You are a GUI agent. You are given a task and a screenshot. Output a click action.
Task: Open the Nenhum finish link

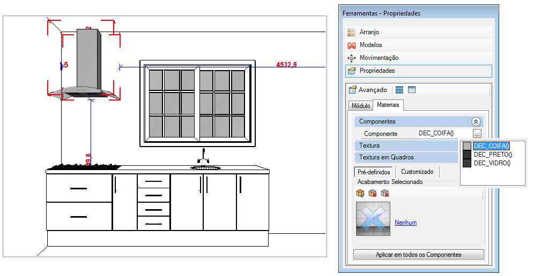[x=405, y=223]
